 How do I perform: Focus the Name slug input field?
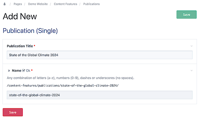click(99, 95)
